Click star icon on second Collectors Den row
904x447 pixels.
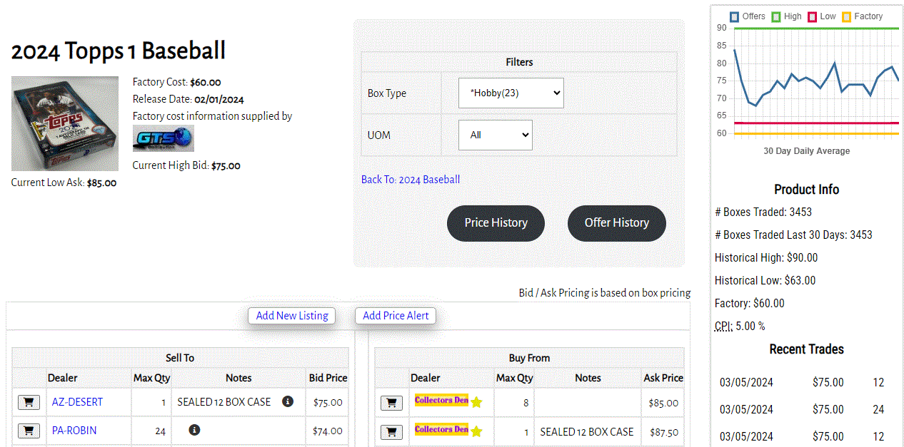tap(476, 431)
